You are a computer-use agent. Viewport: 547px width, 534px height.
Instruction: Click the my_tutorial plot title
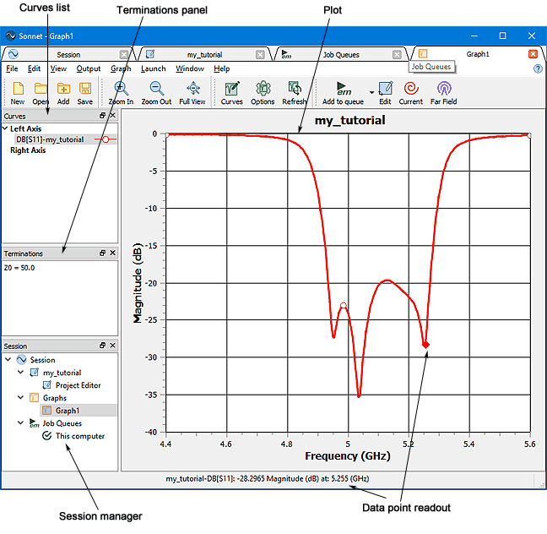click(x=350, y=120)
